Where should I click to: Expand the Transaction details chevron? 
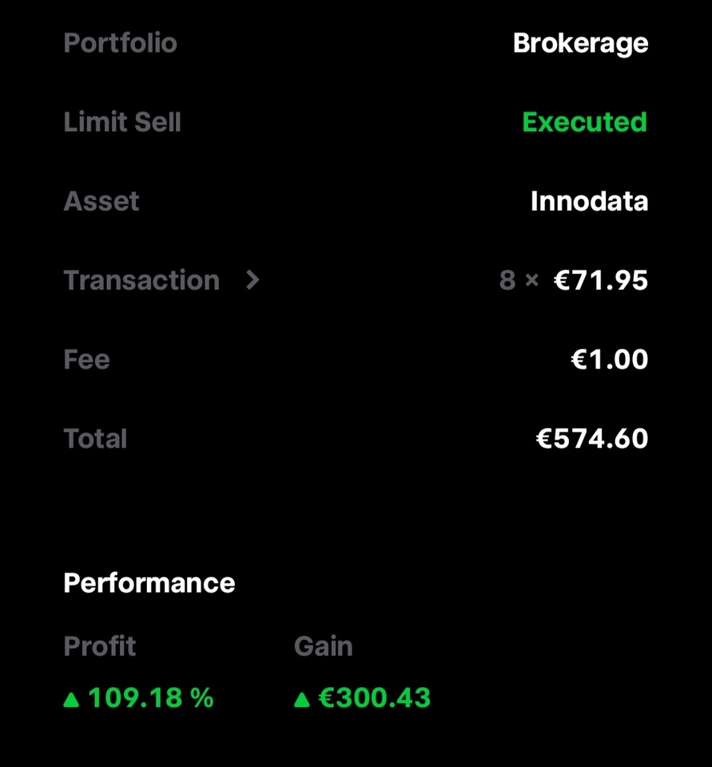[x=253, y=280]
